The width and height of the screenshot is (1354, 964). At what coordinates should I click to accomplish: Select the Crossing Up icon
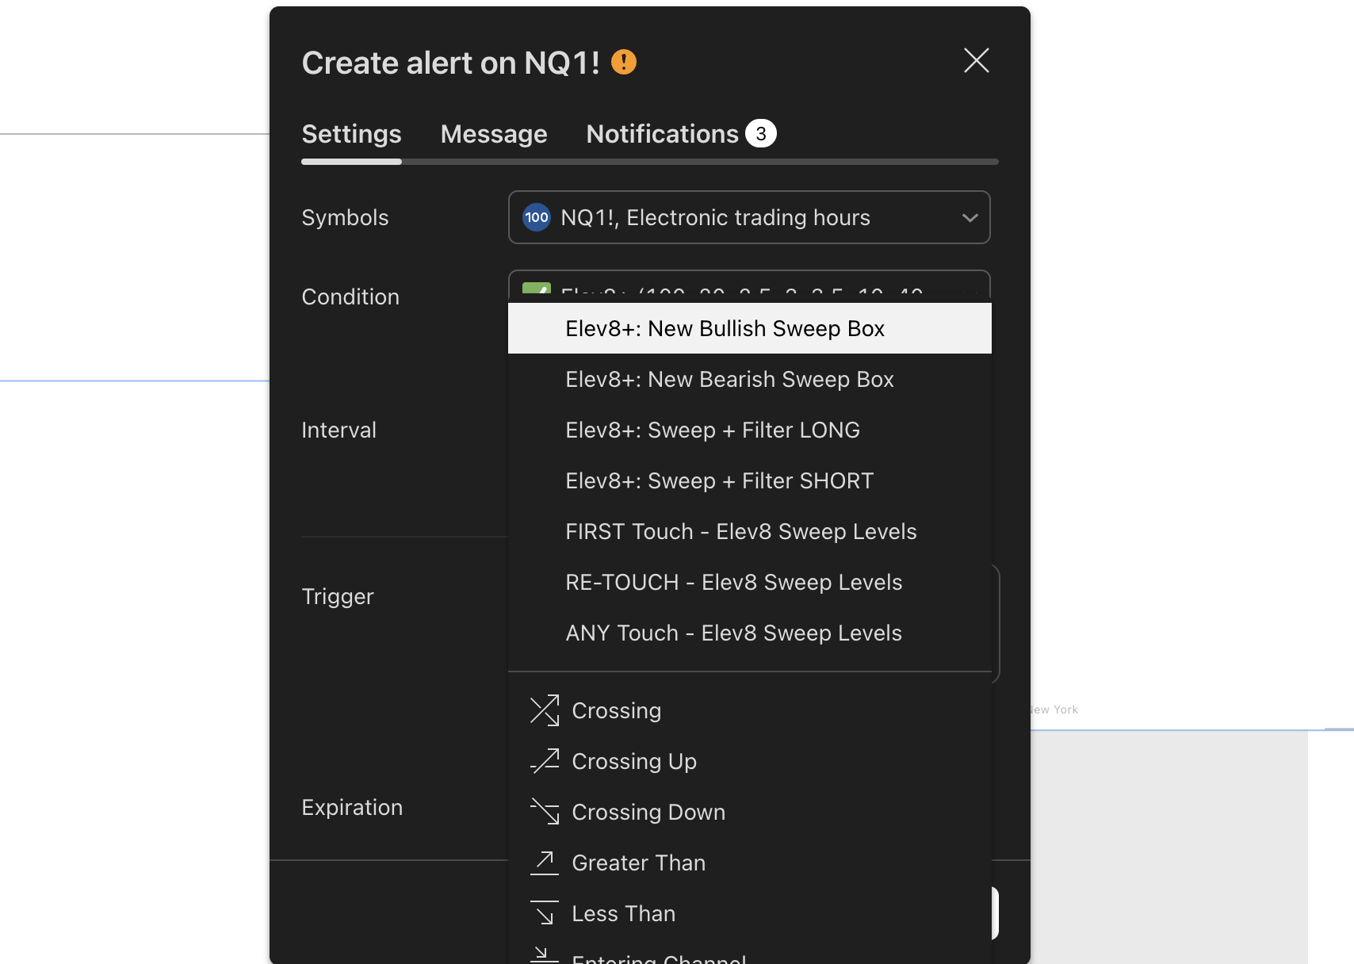[544, 761]
